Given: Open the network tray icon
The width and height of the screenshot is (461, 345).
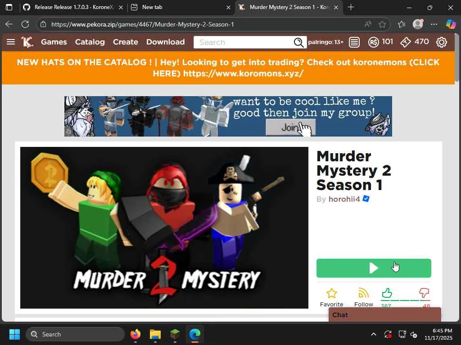Looking at the screenshot, I should tap(402, 334).
